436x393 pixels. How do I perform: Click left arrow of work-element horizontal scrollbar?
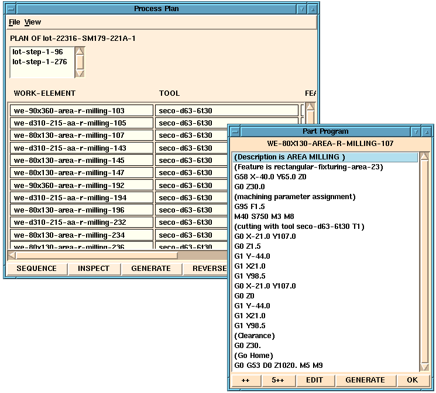click(12, 255)
